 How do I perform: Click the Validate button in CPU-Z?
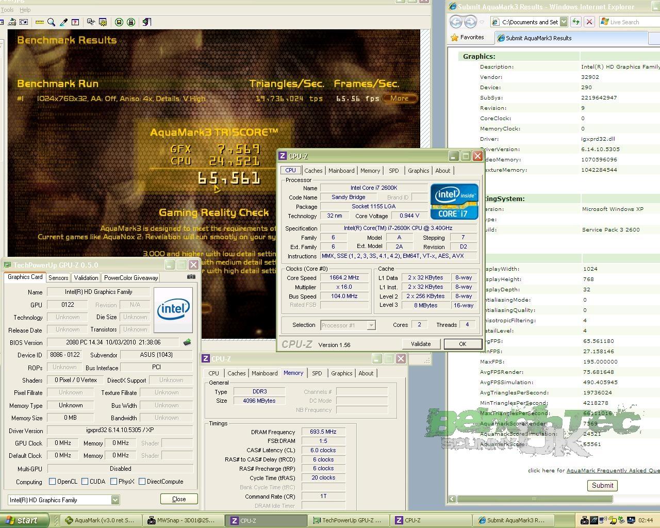(421, 344)
